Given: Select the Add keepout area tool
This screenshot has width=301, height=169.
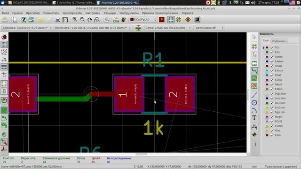Looking at the screenshot, I should [254, 85].
